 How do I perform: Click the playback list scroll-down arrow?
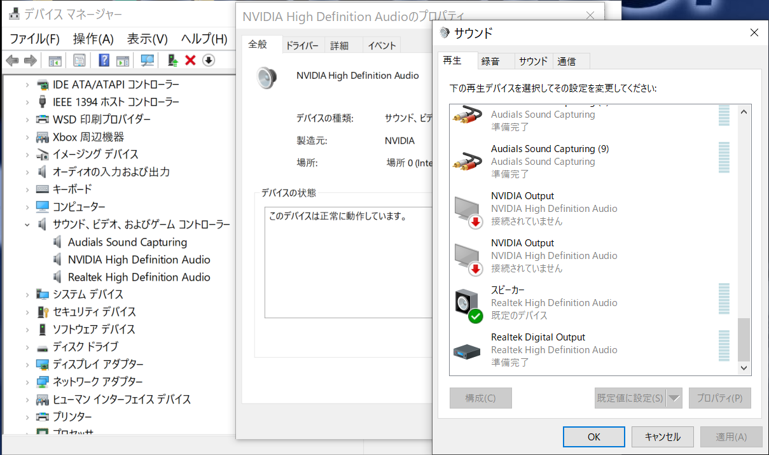744,368
